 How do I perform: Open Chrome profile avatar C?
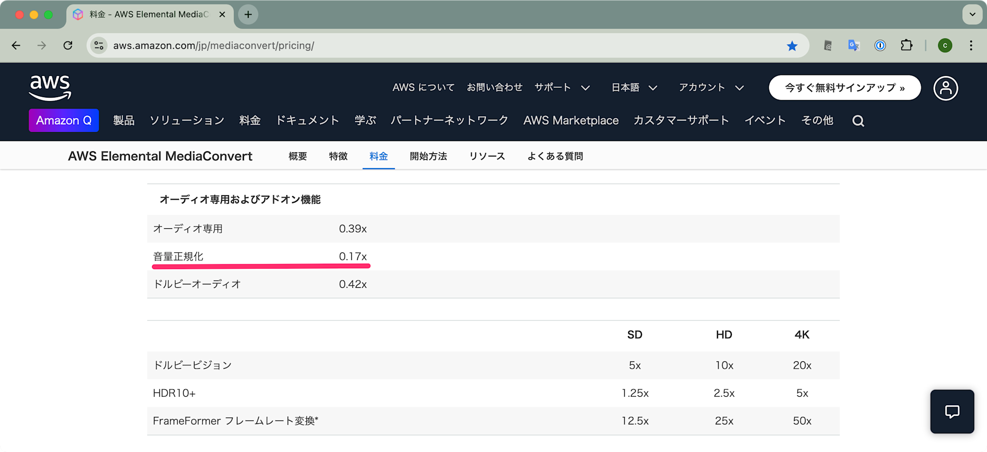945,45
